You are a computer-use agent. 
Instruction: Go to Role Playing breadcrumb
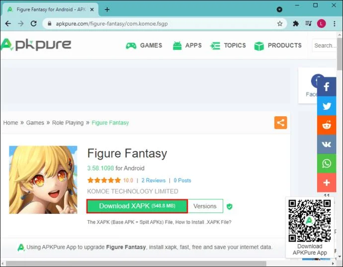pos(68,123)
